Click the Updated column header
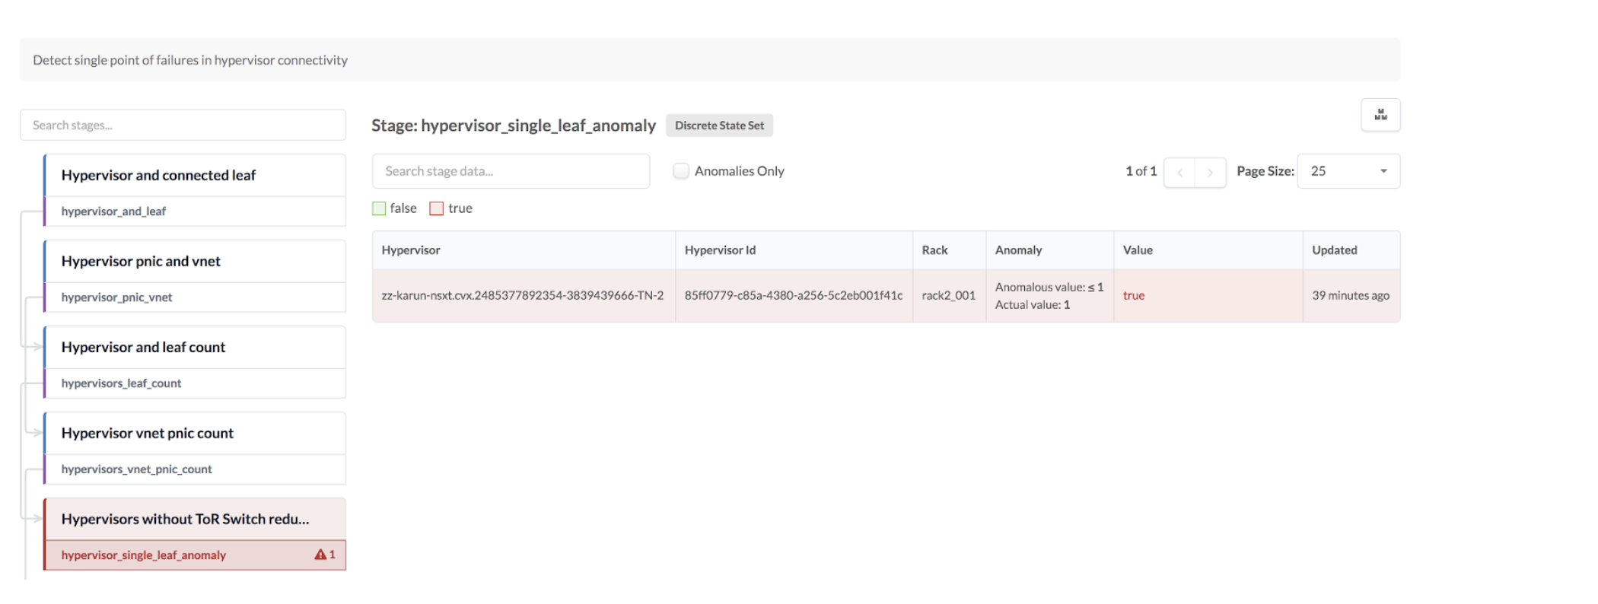This screenshot has height=604, width=1598. click(x=1334, y=250)
